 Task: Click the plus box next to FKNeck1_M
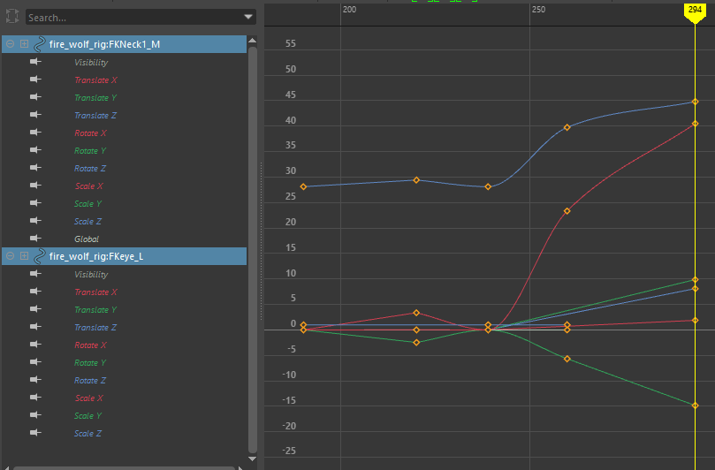24,44
